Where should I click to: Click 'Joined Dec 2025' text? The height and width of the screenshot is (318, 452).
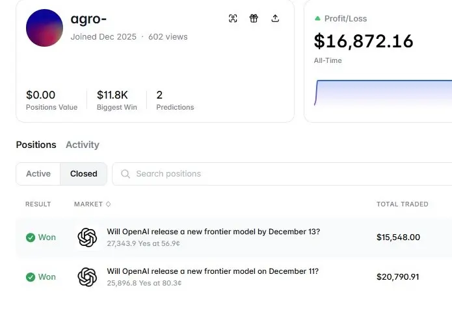click(x=103, y=37)
